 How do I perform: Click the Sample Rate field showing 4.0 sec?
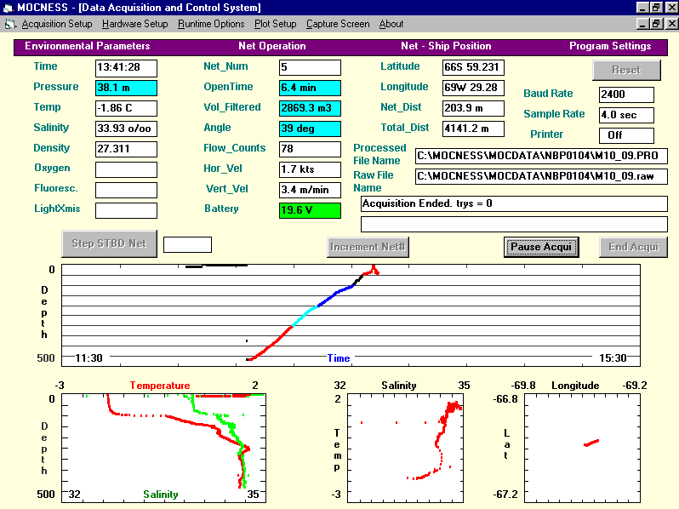click(626, 115)
